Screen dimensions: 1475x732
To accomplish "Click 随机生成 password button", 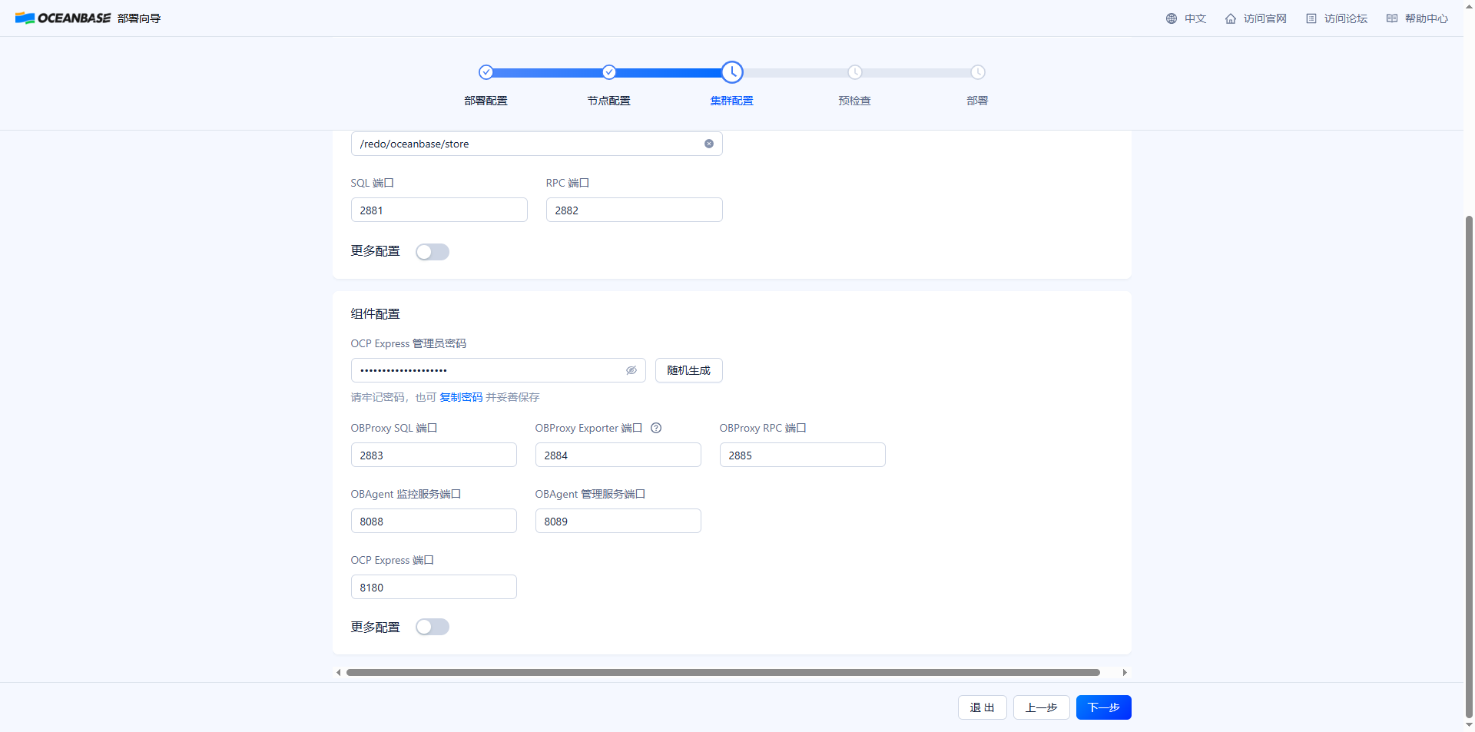I will point(689,370).
